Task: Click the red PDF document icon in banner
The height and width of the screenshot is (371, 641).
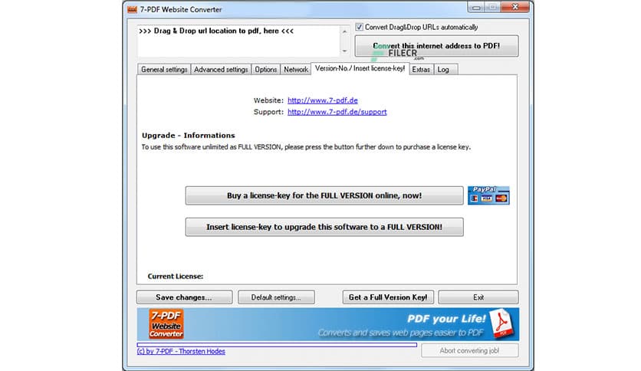Action: 501,323
